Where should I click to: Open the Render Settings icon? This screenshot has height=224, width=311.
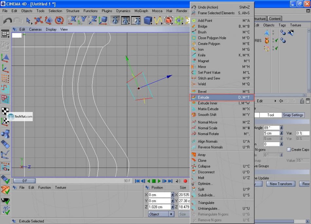tap(136, 20)
